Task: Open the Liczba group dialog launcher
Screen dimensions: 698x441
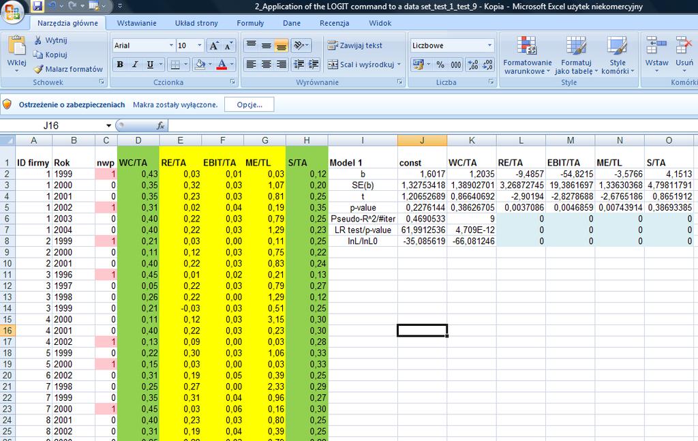Action: coord(491,82)
